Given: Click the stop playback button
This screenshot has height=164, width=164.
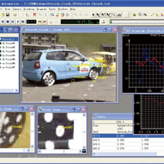Looking at the screenshot, I should pyautogui.click(x=8, y=22).
